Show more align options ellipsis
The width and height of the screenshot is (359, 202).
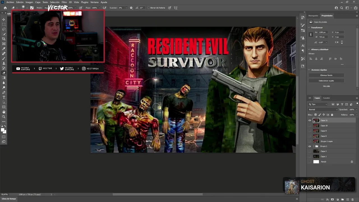(x=342, y=64)
